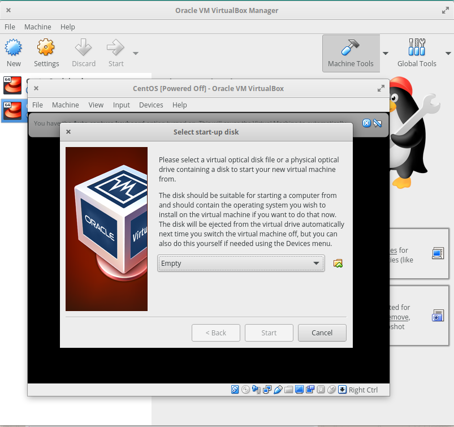Click the USB devices status bar icon
454x427 pixels.
278,390
